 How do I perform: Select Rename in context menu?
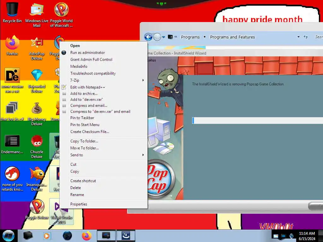77,195
